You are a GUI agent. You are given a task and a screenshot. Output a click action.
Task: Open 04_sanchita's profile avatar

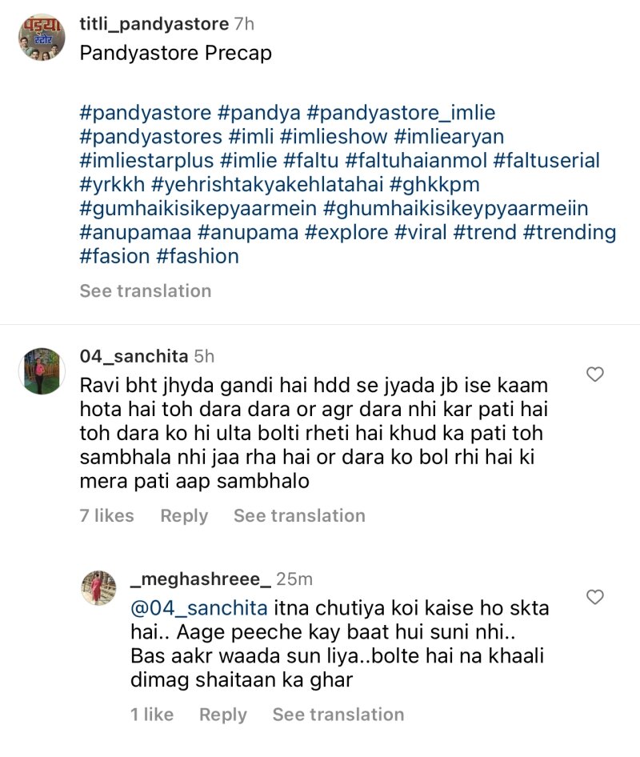[x=42, y=370]
